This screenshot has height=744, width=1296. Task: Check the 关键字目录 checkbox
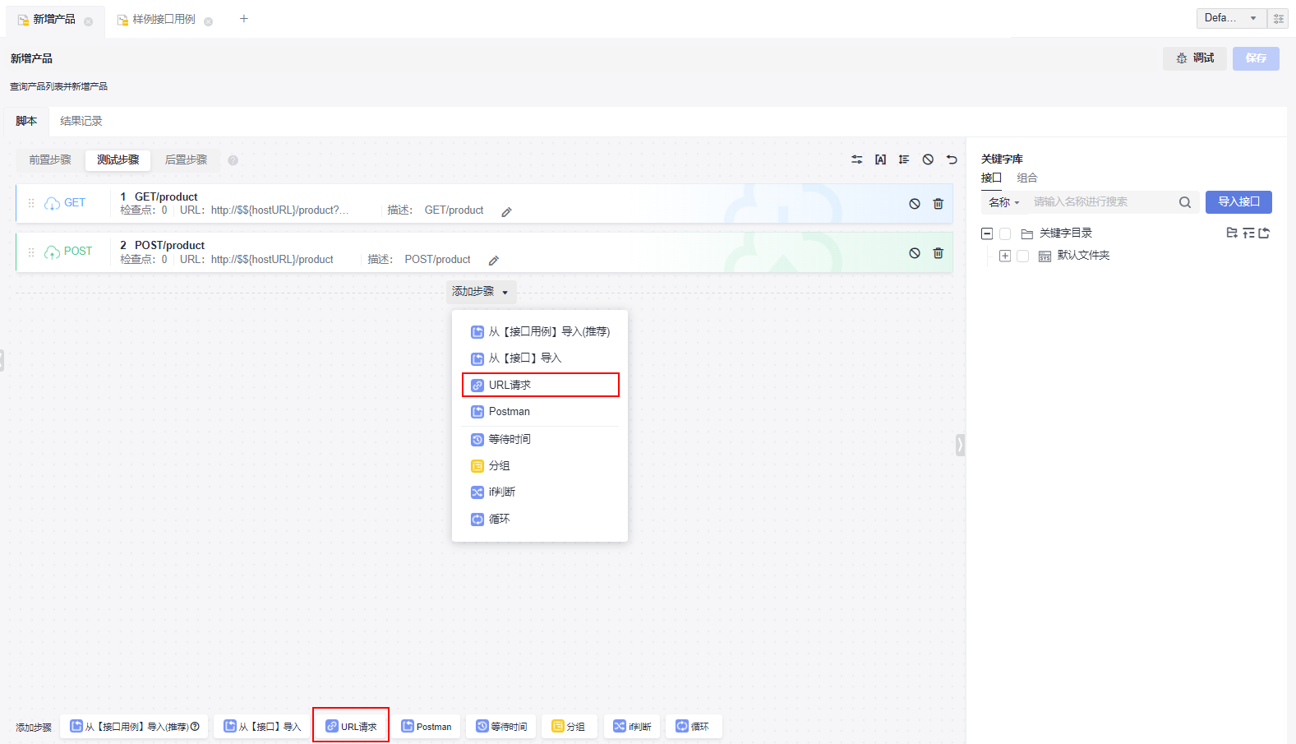pyautogui.click(x=1004, y=234)
